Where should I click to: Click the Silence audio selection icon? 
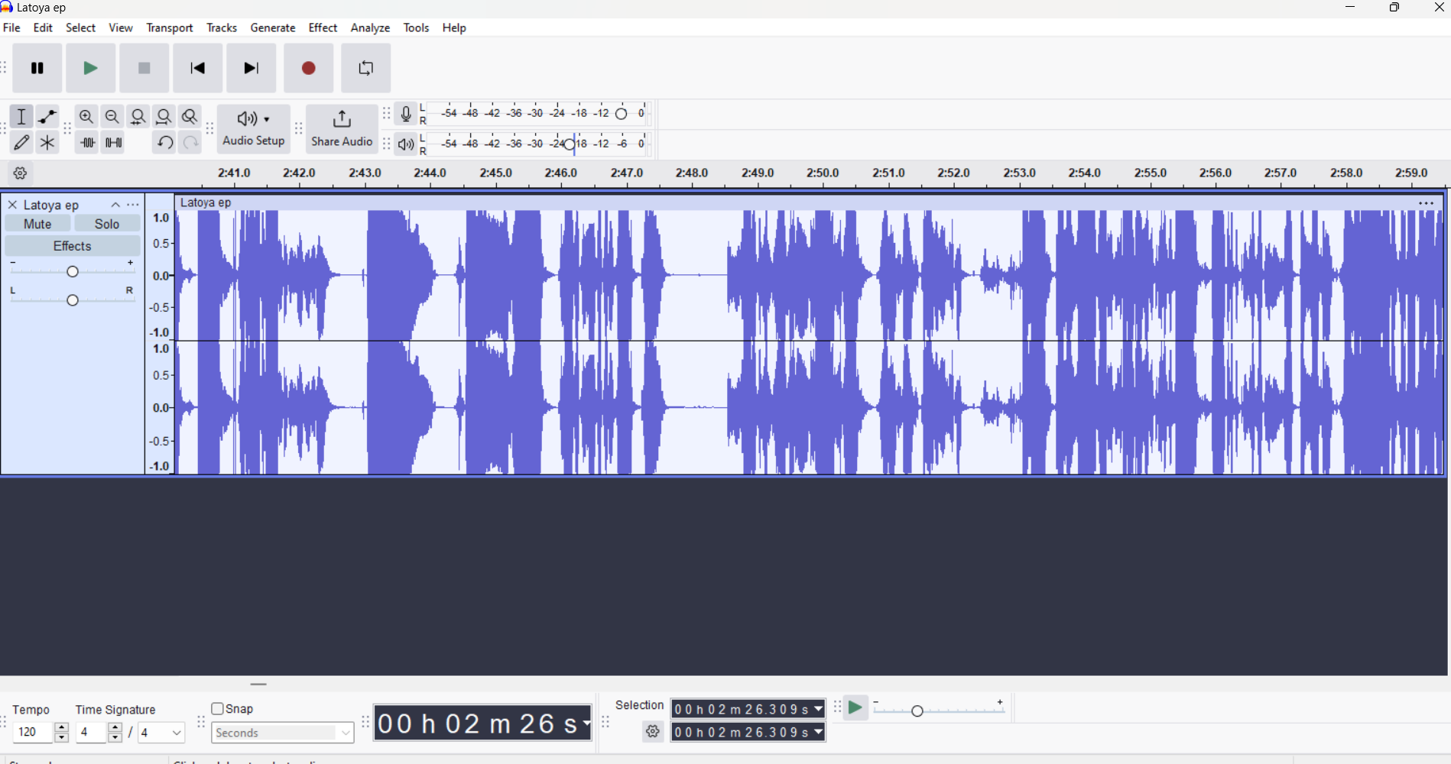click(114, 143)
